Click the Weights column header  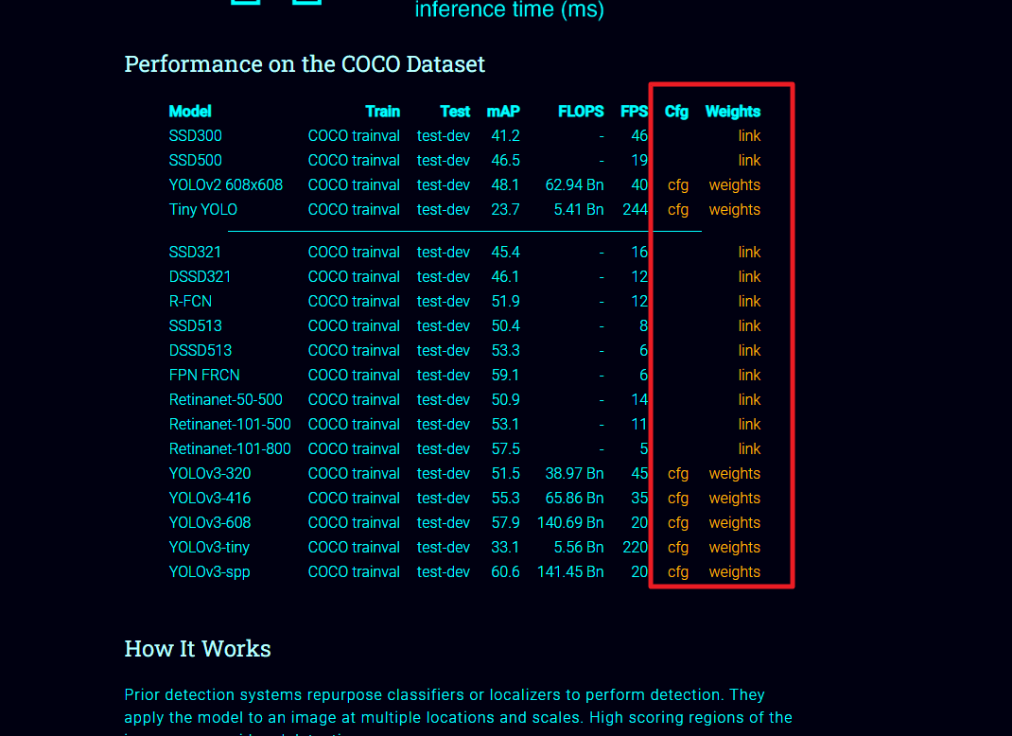tap(733, 112)
